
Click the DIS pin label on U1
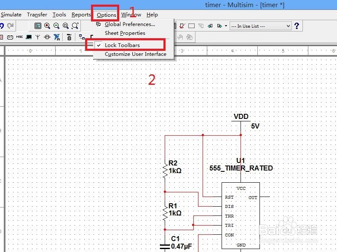tap(229, 207)
